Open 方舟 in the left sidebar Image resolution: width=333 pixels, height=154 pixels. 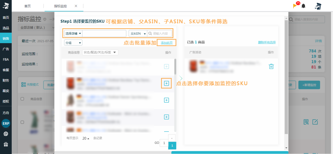6,113
